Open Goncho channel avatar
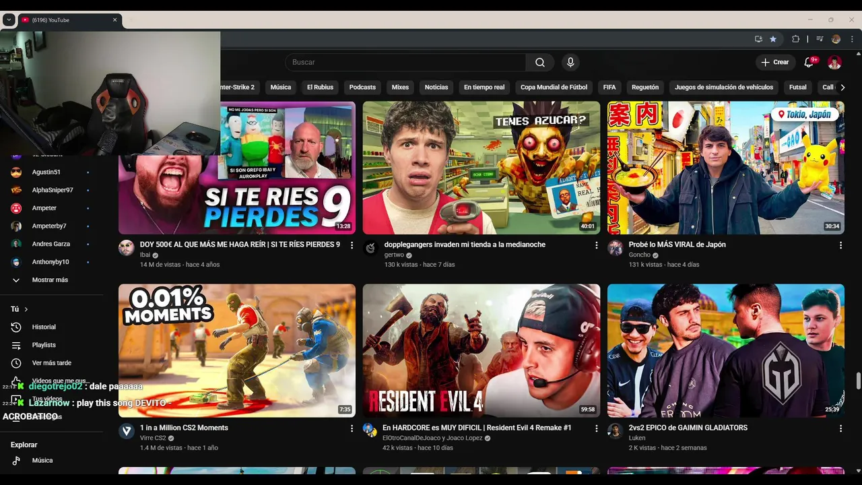The height and width of the screenshot is (485, 862). [616, 248]
